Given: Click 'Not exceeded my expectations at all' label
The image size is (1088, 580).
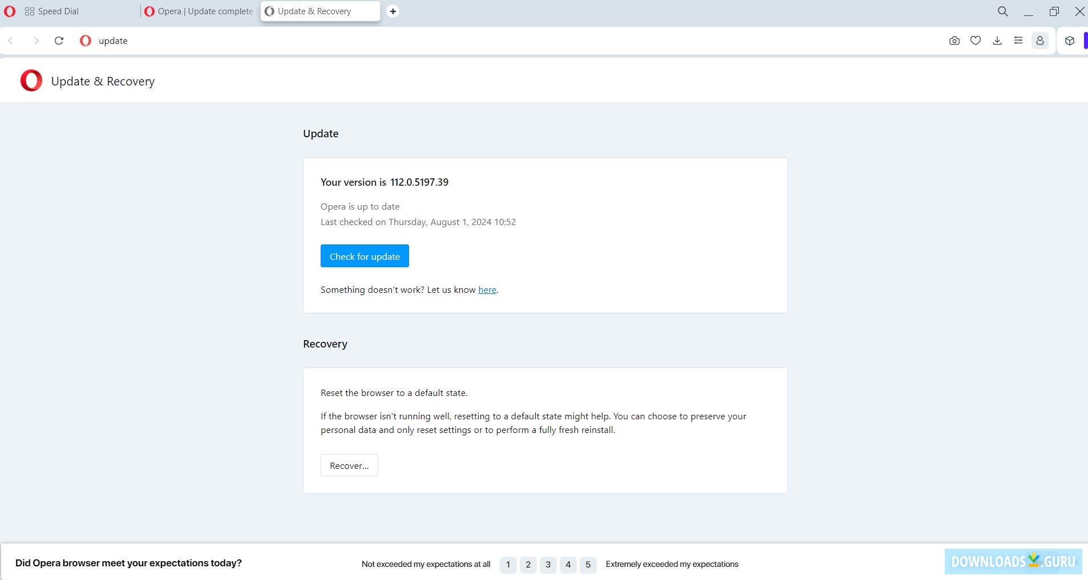Looking at the screenshot, I should click(426, 564).
